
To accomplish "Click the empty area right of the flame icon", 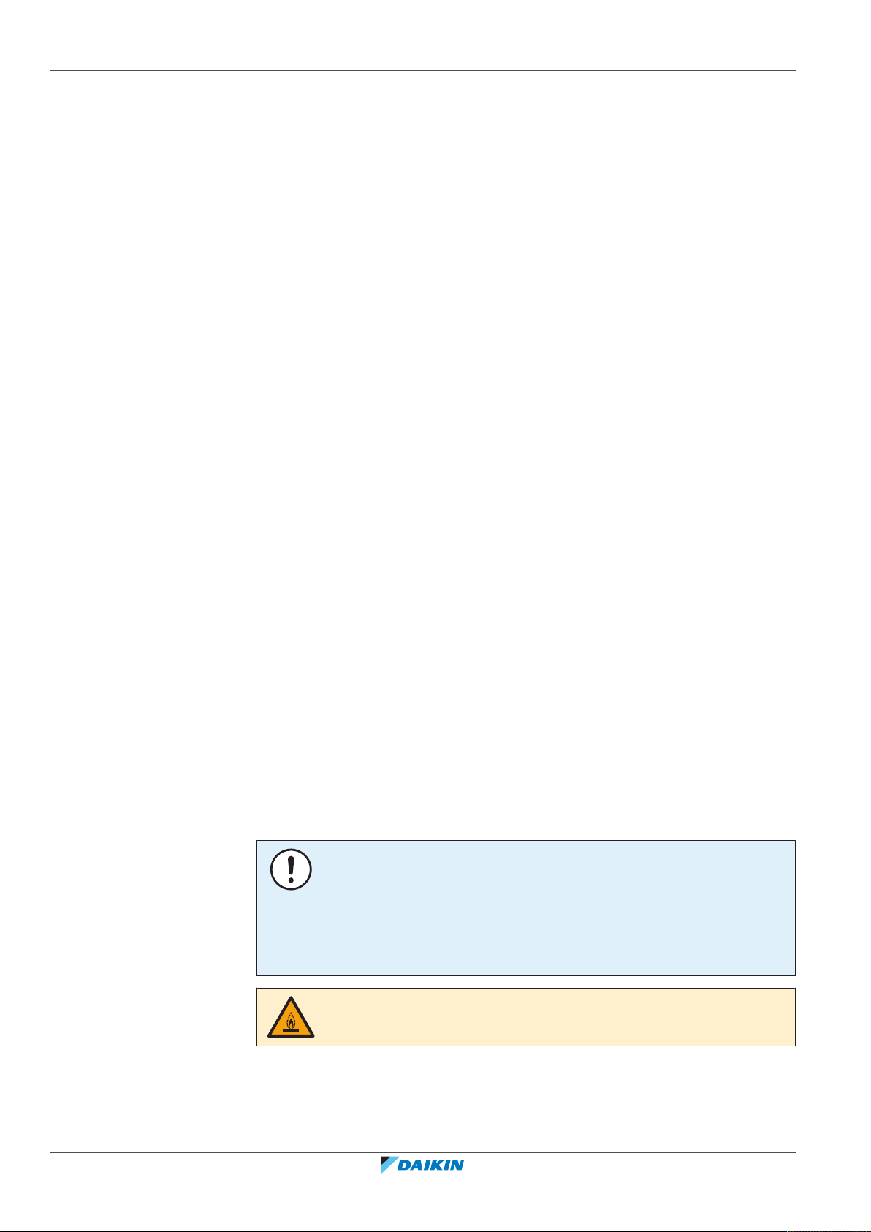I will click(x=555, y=1017).
